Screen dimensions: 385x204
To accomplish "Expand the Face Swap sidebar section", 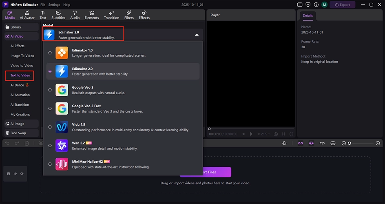I will (x=21, y=133).
